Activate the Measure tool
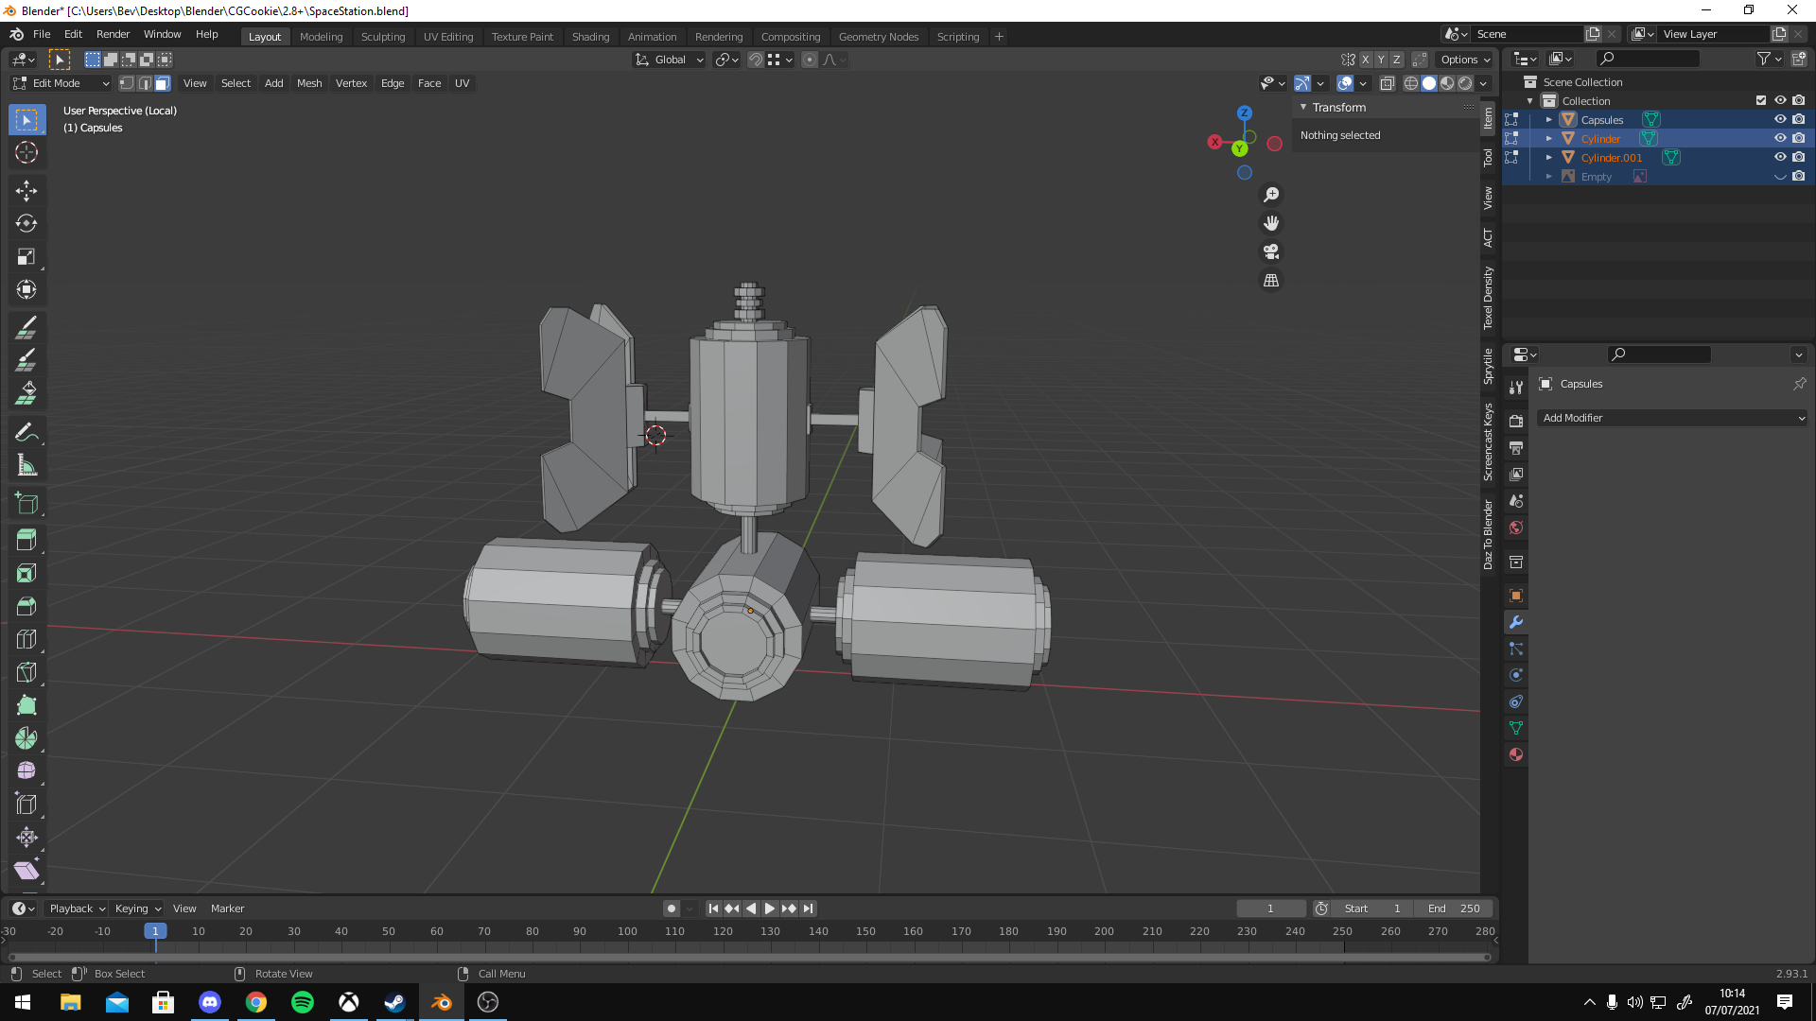 [x=26, y=466]
